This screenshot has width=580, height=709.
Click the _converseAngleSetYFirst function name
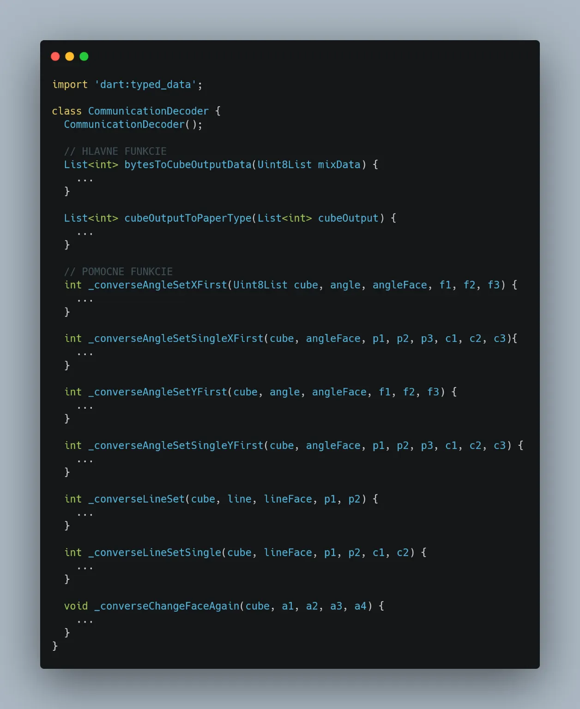click(x=157, y=392)
